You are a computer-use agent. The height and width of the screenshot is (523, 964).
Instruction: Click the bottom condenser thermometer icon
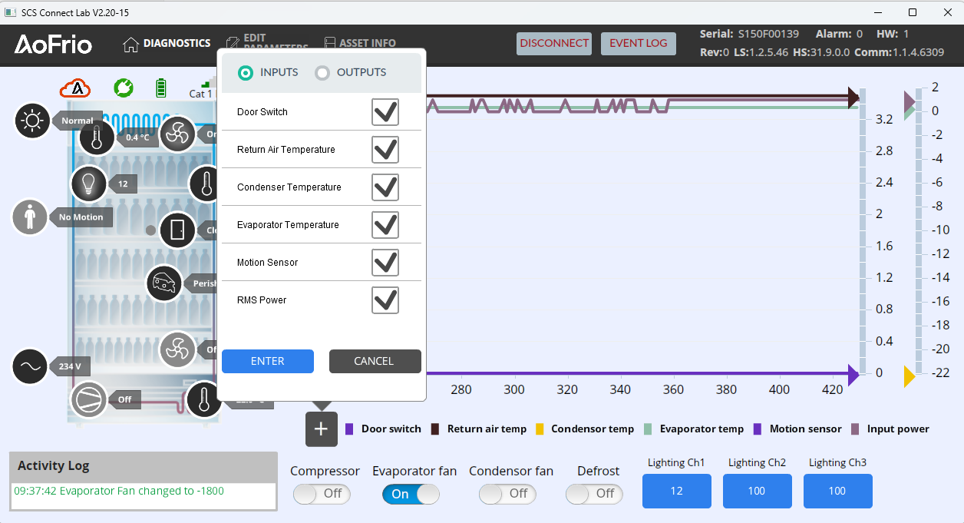203,399
